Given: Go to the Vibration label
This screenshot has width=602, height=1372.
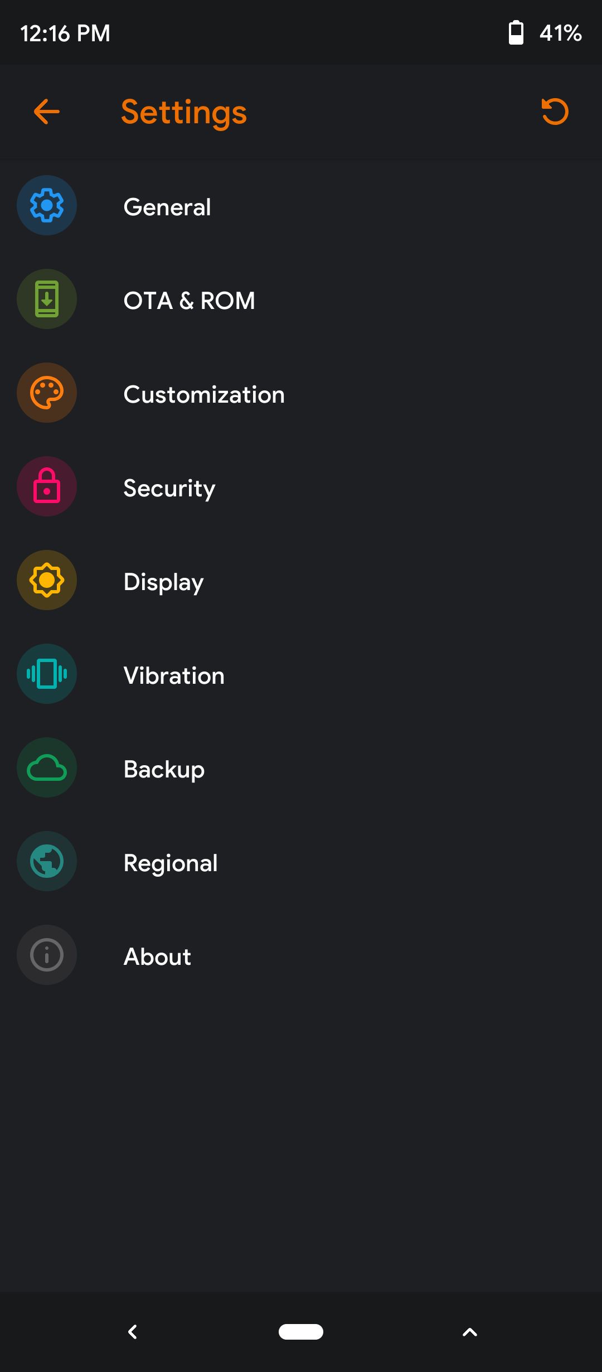Looking at the screenshot, I should [174, 675].
